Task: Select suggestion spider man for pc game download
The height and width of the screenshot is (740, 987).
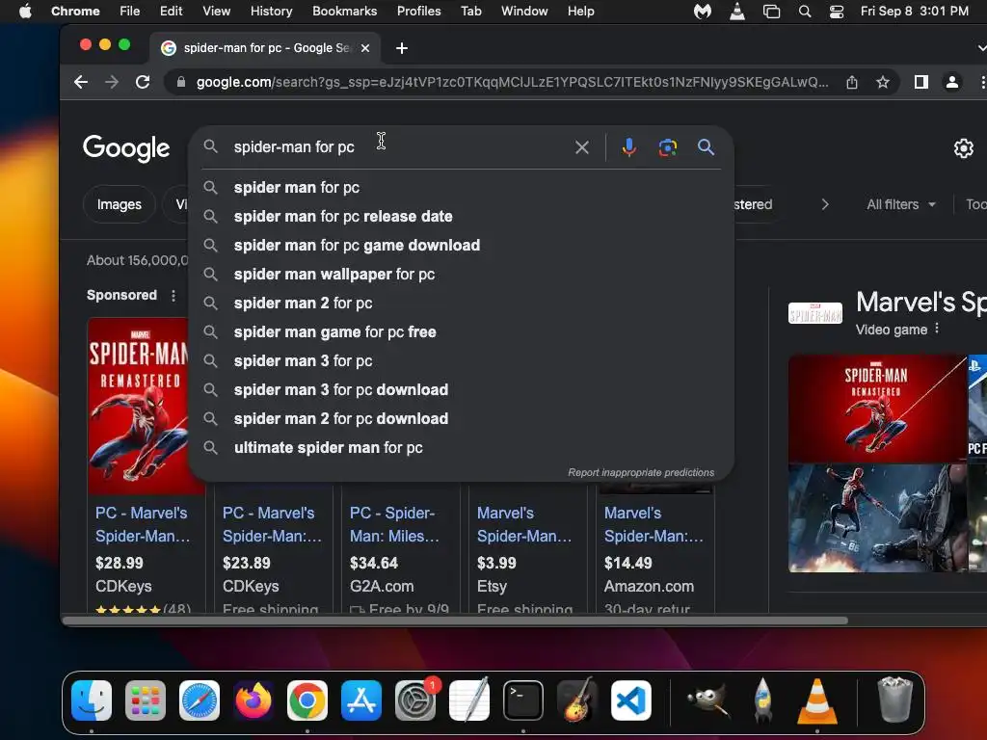Action: (462, 246)
